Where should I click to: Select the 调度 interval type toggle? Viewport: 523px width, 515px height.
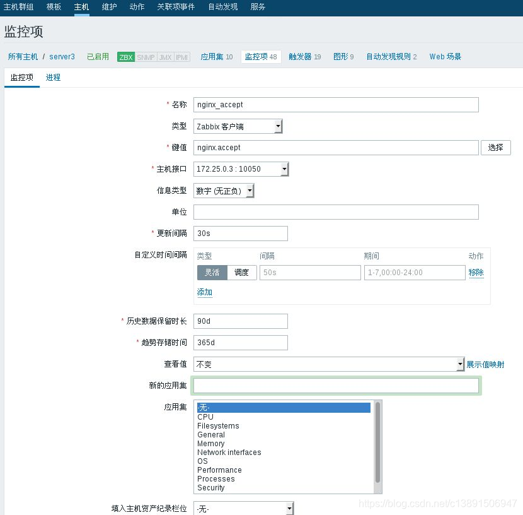pyautogui.click(x=242, y=273)
